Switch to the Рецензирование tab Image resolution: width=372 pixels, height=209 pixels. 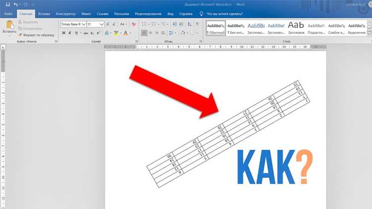(x=148, y=14)
